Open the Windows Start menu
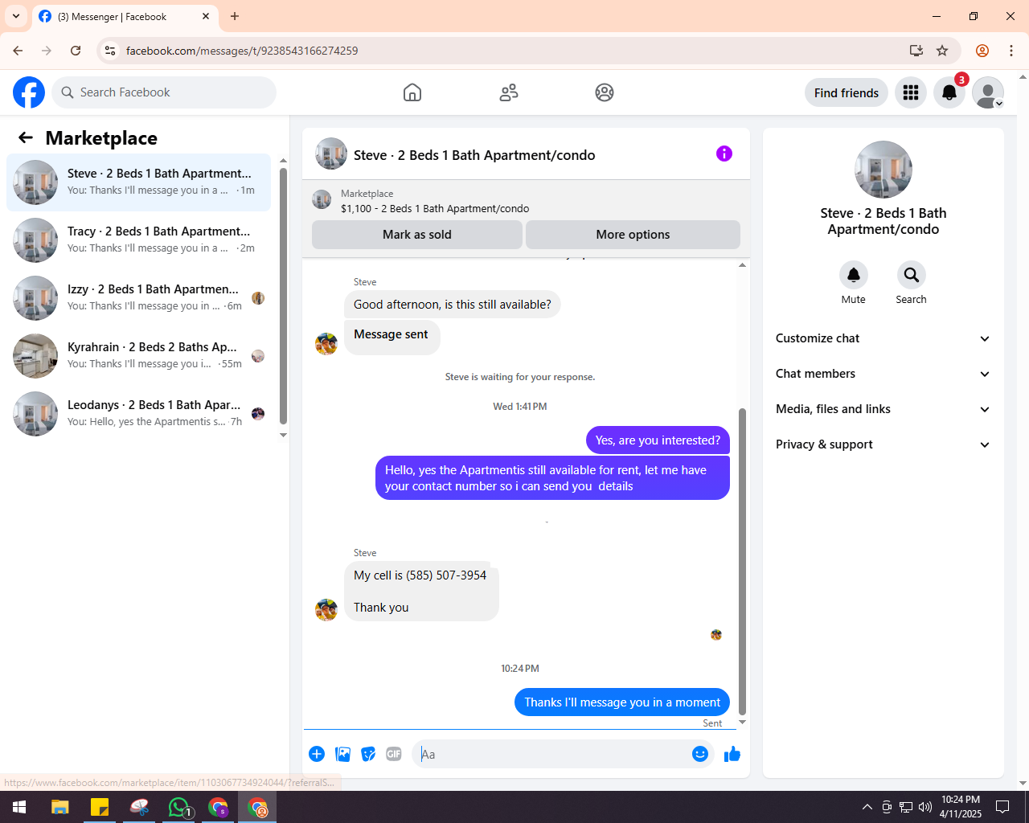Image resolution: width=1029 pixels, height=823 pixels. tap(19, 807)
